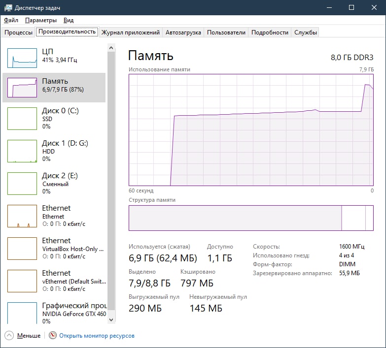
Task: Maximize the Диспетчер задач window
Action: point(351,7)
